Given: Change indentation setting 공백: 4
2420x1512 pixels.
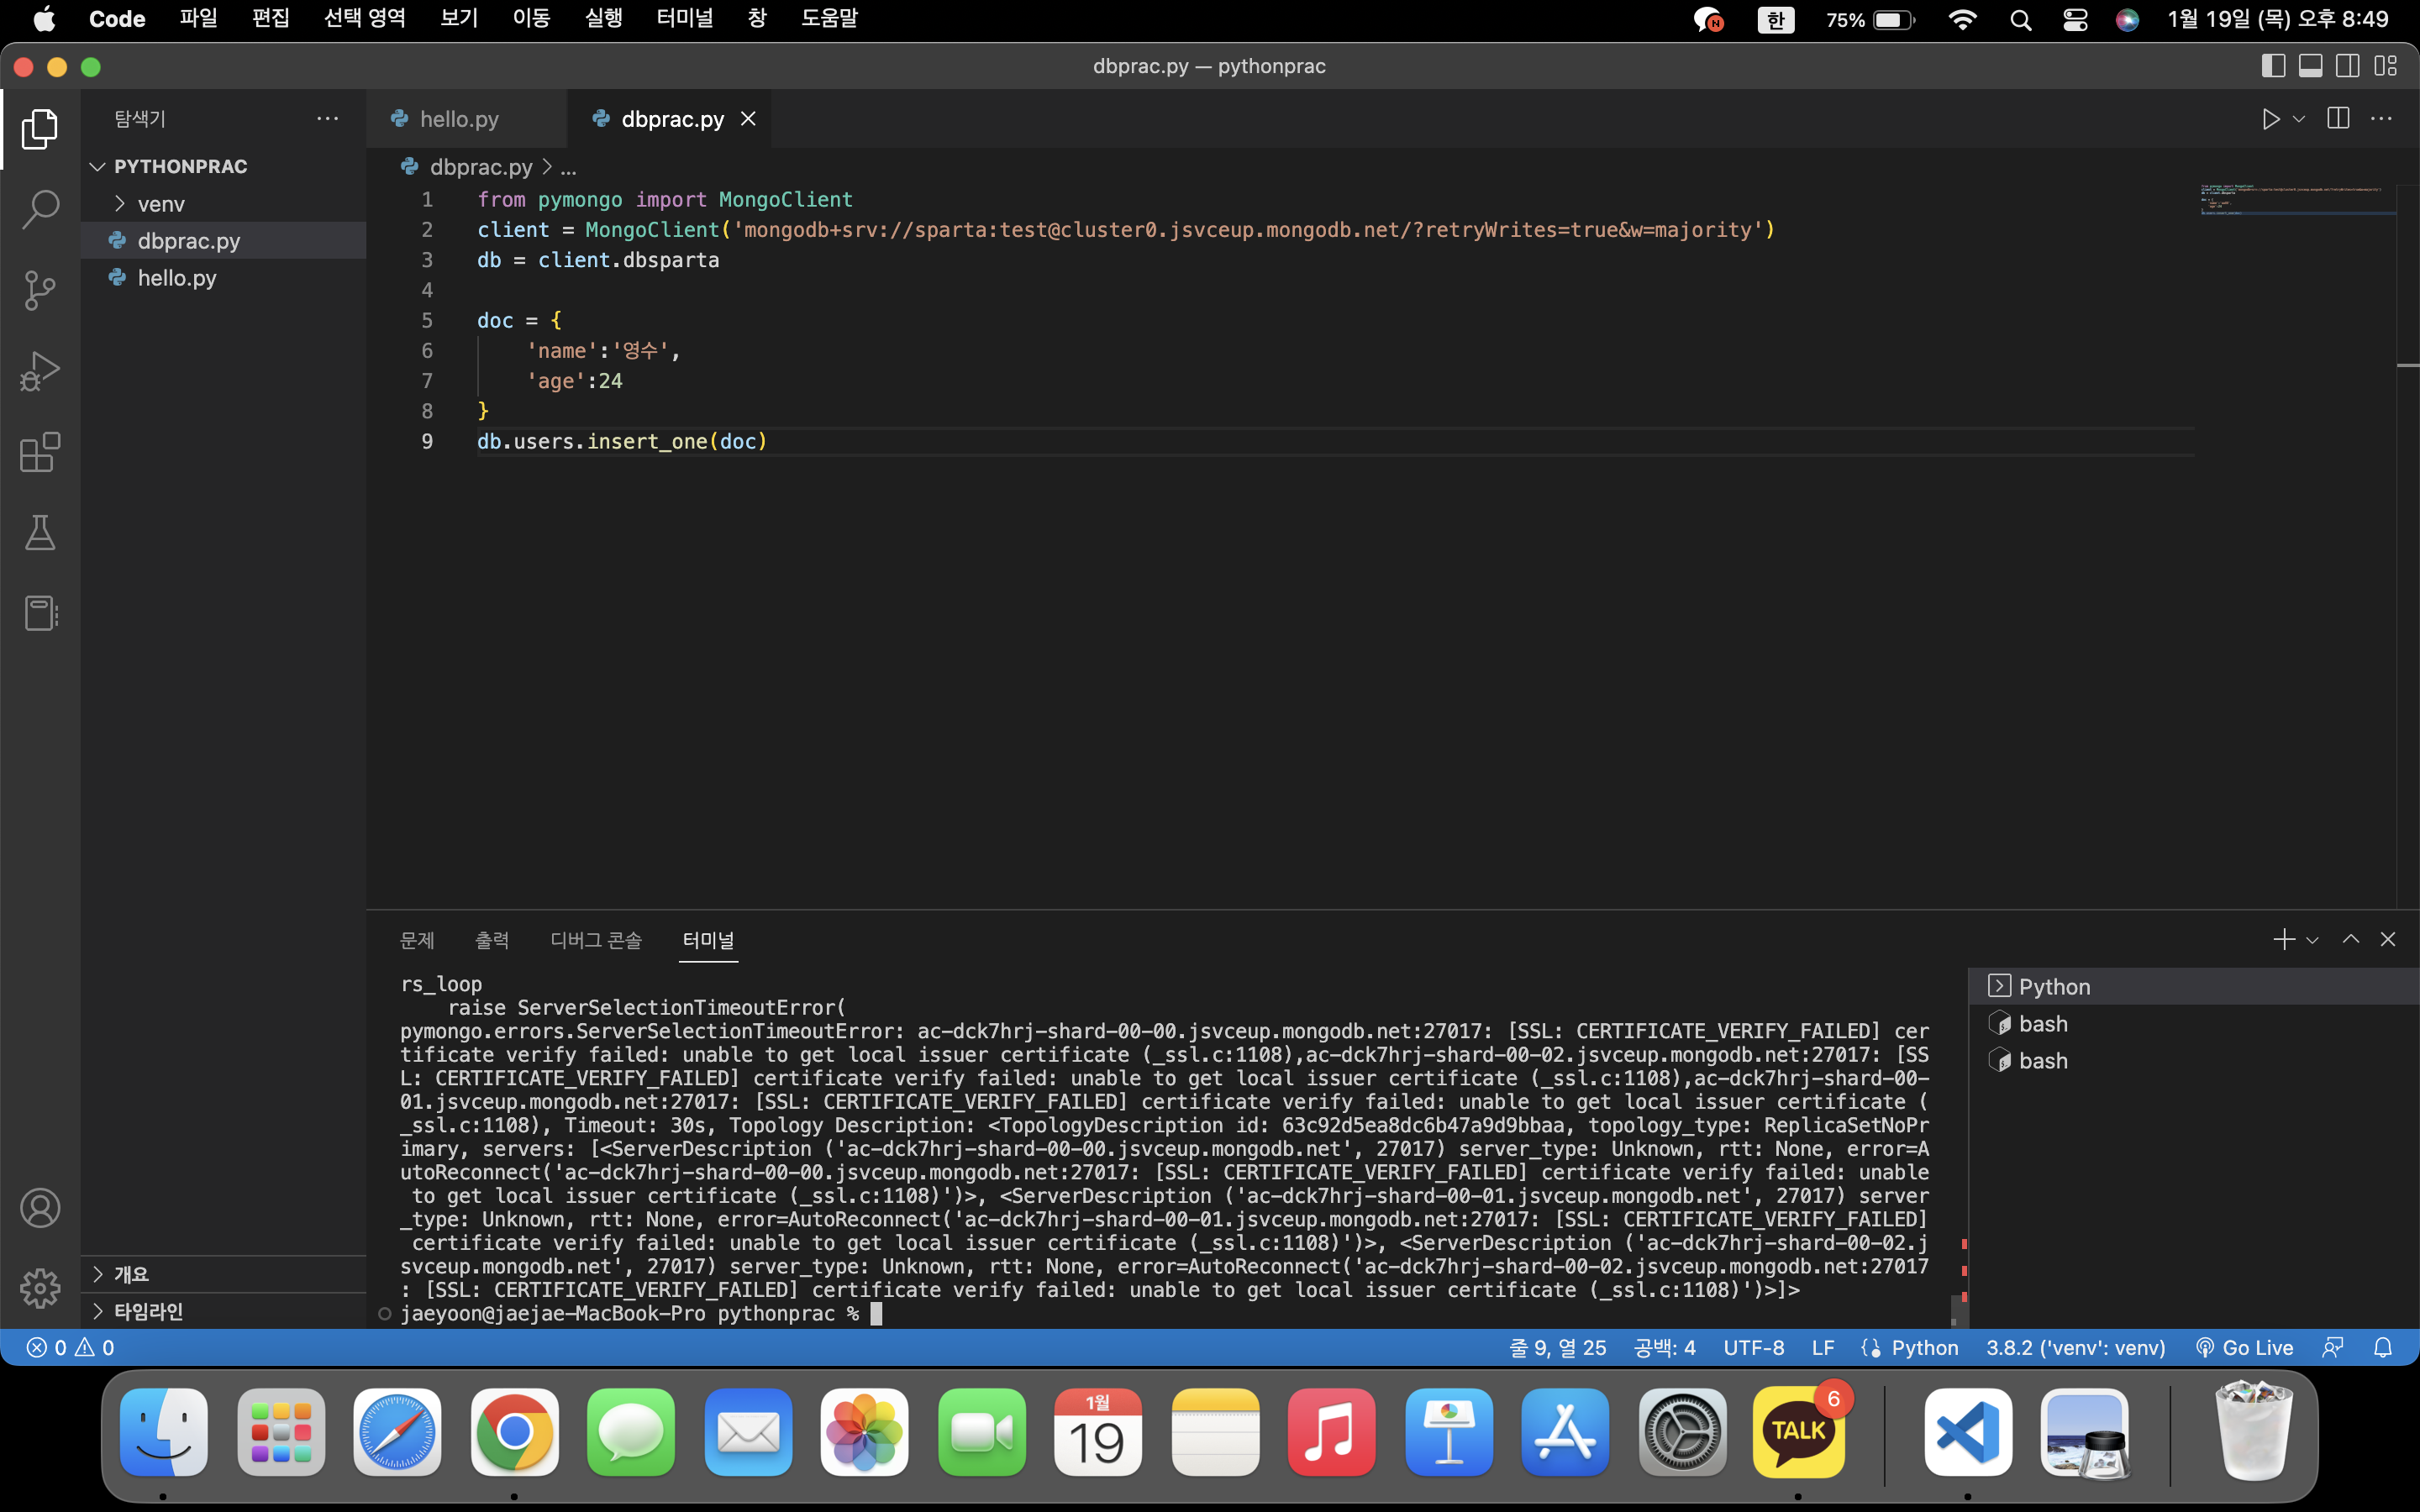Looking at the screenshot, I should point(1665,1348).
